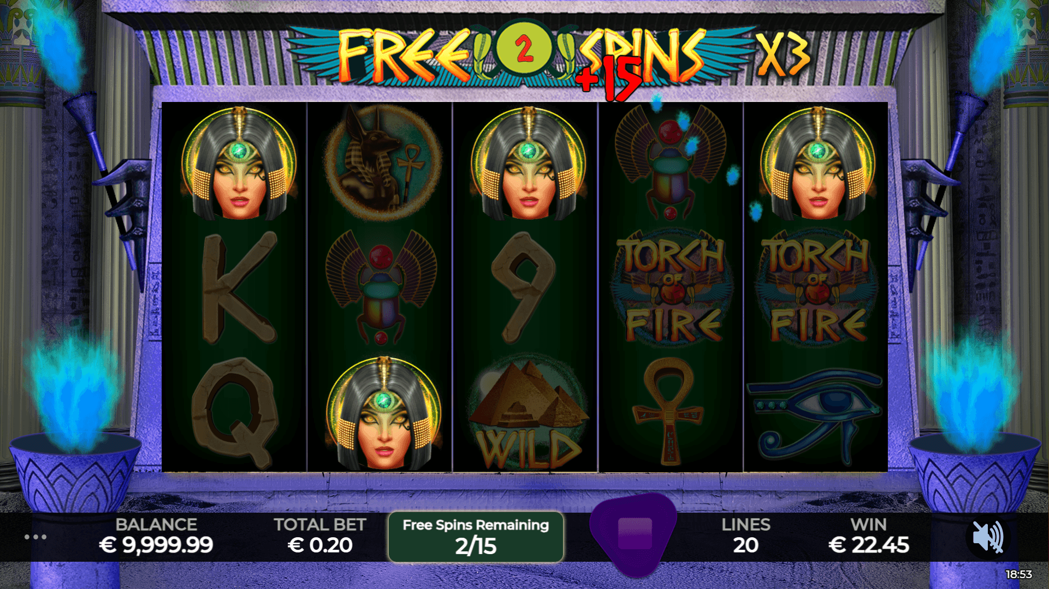Screen dimensions: 1049x589
Task: Stop the spin with purple button
Action: (635, 533)
